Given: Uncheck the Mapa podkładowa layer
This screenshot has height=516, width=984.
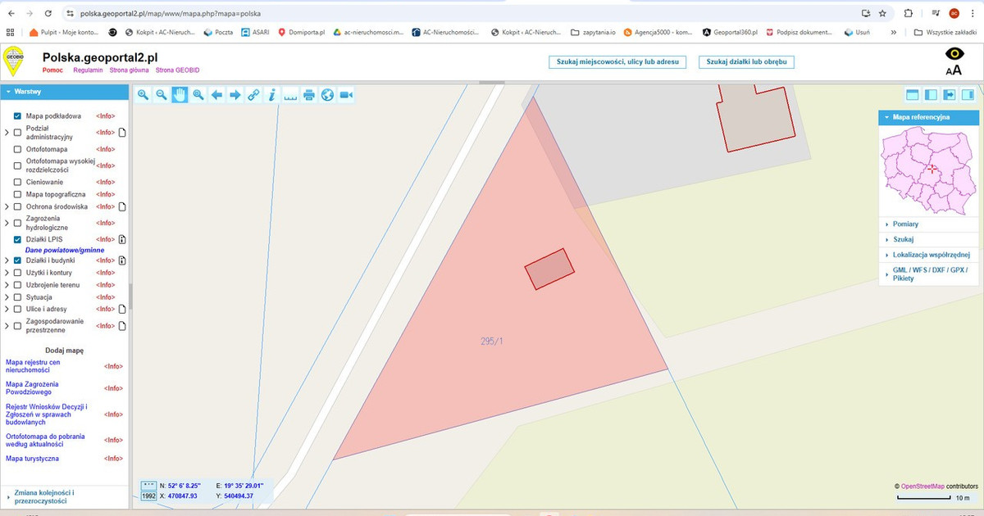Looking at the screenshot, I should click(17, 116).
